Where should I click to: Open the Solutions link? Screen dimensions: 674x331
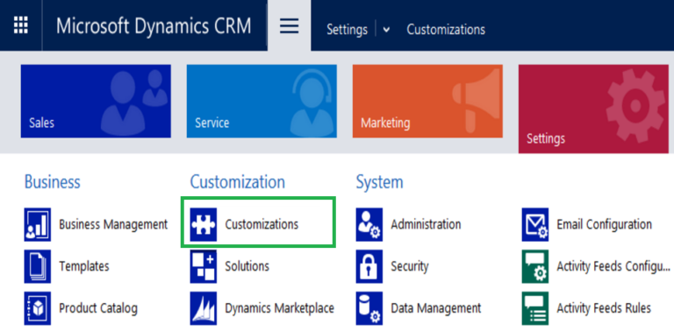click(247, 266)
